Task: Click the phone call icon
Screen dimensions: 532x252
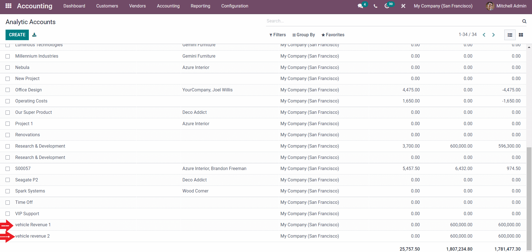Action: (375, 6)
